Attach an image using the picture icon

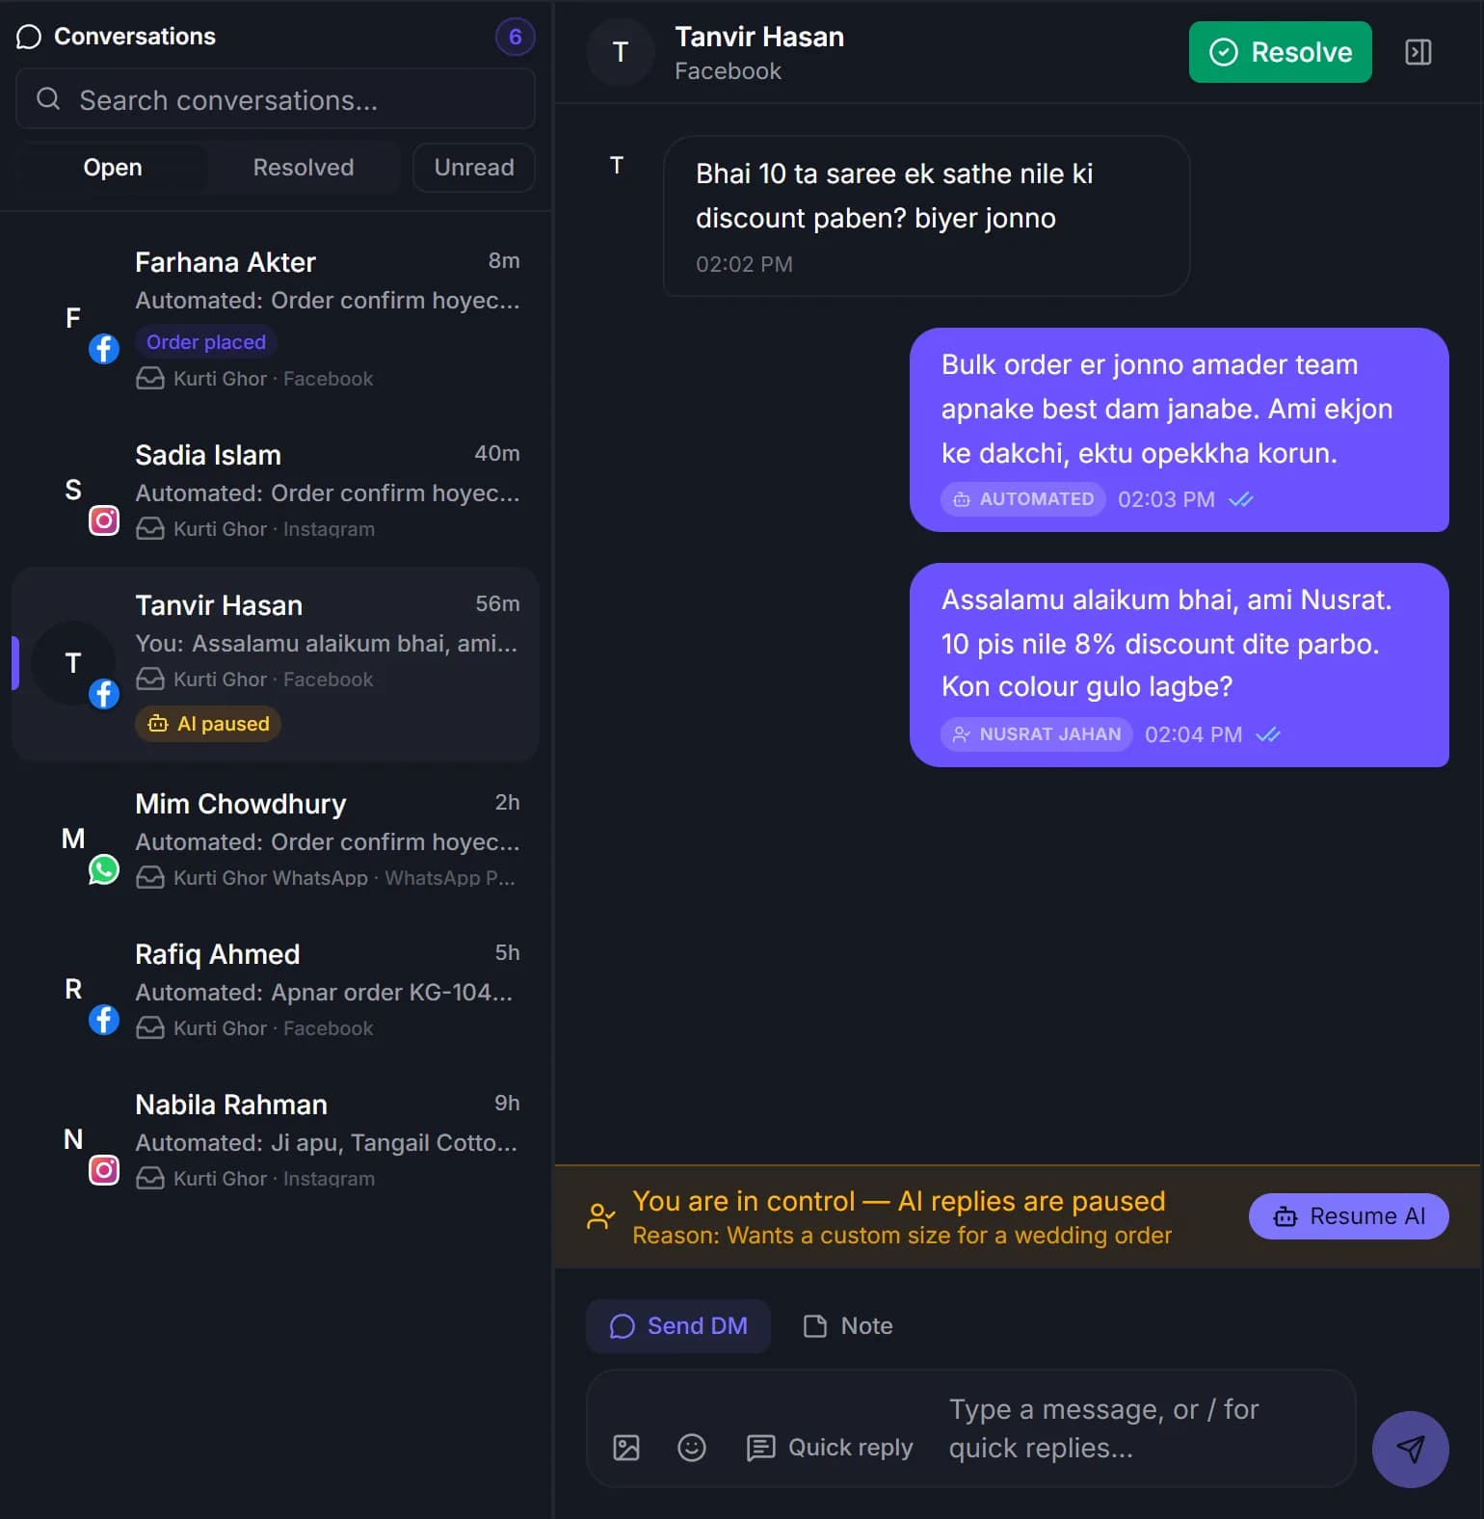pos(626,1448)
